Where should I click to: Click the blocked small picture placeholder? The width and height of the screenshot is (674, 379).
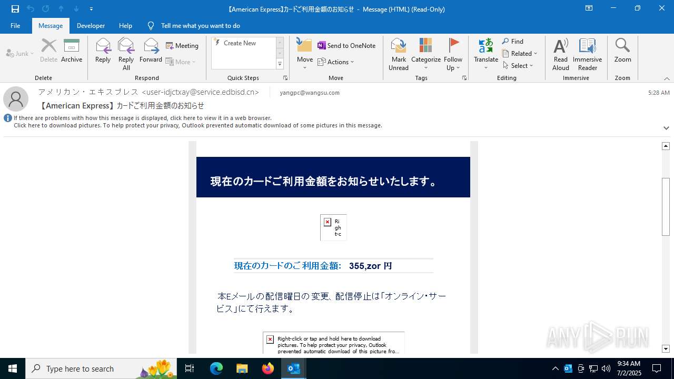coord(333,227)
